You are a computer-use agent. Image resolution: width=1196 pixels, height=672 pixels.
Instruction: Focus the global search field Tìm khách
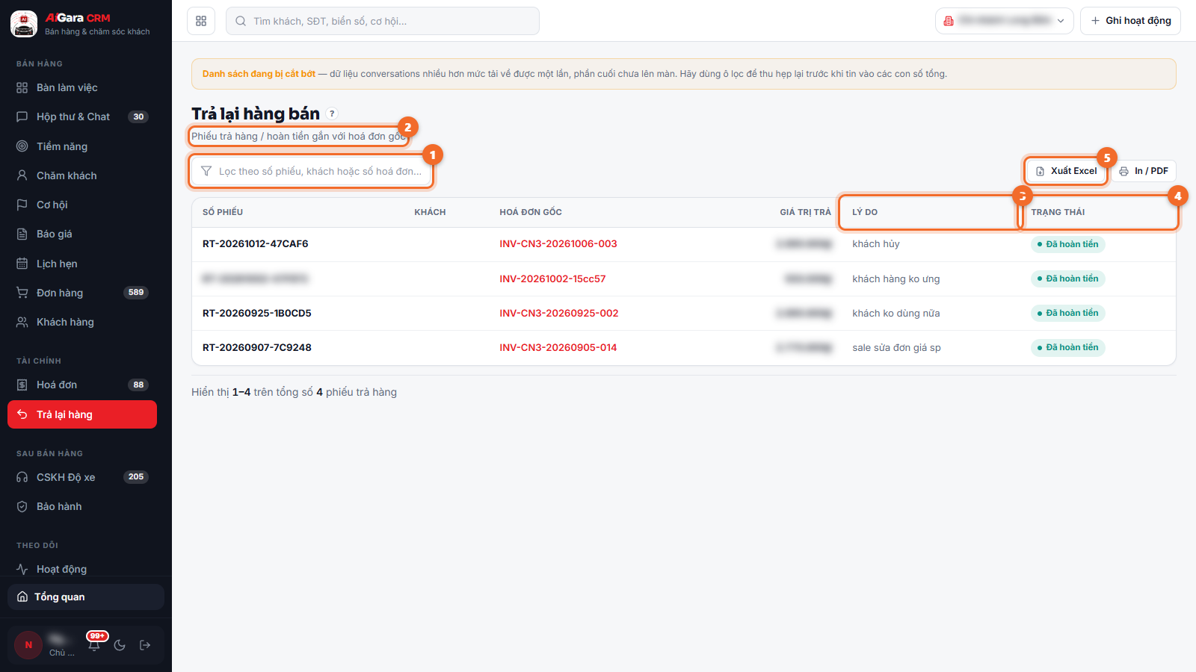point(383,21)
